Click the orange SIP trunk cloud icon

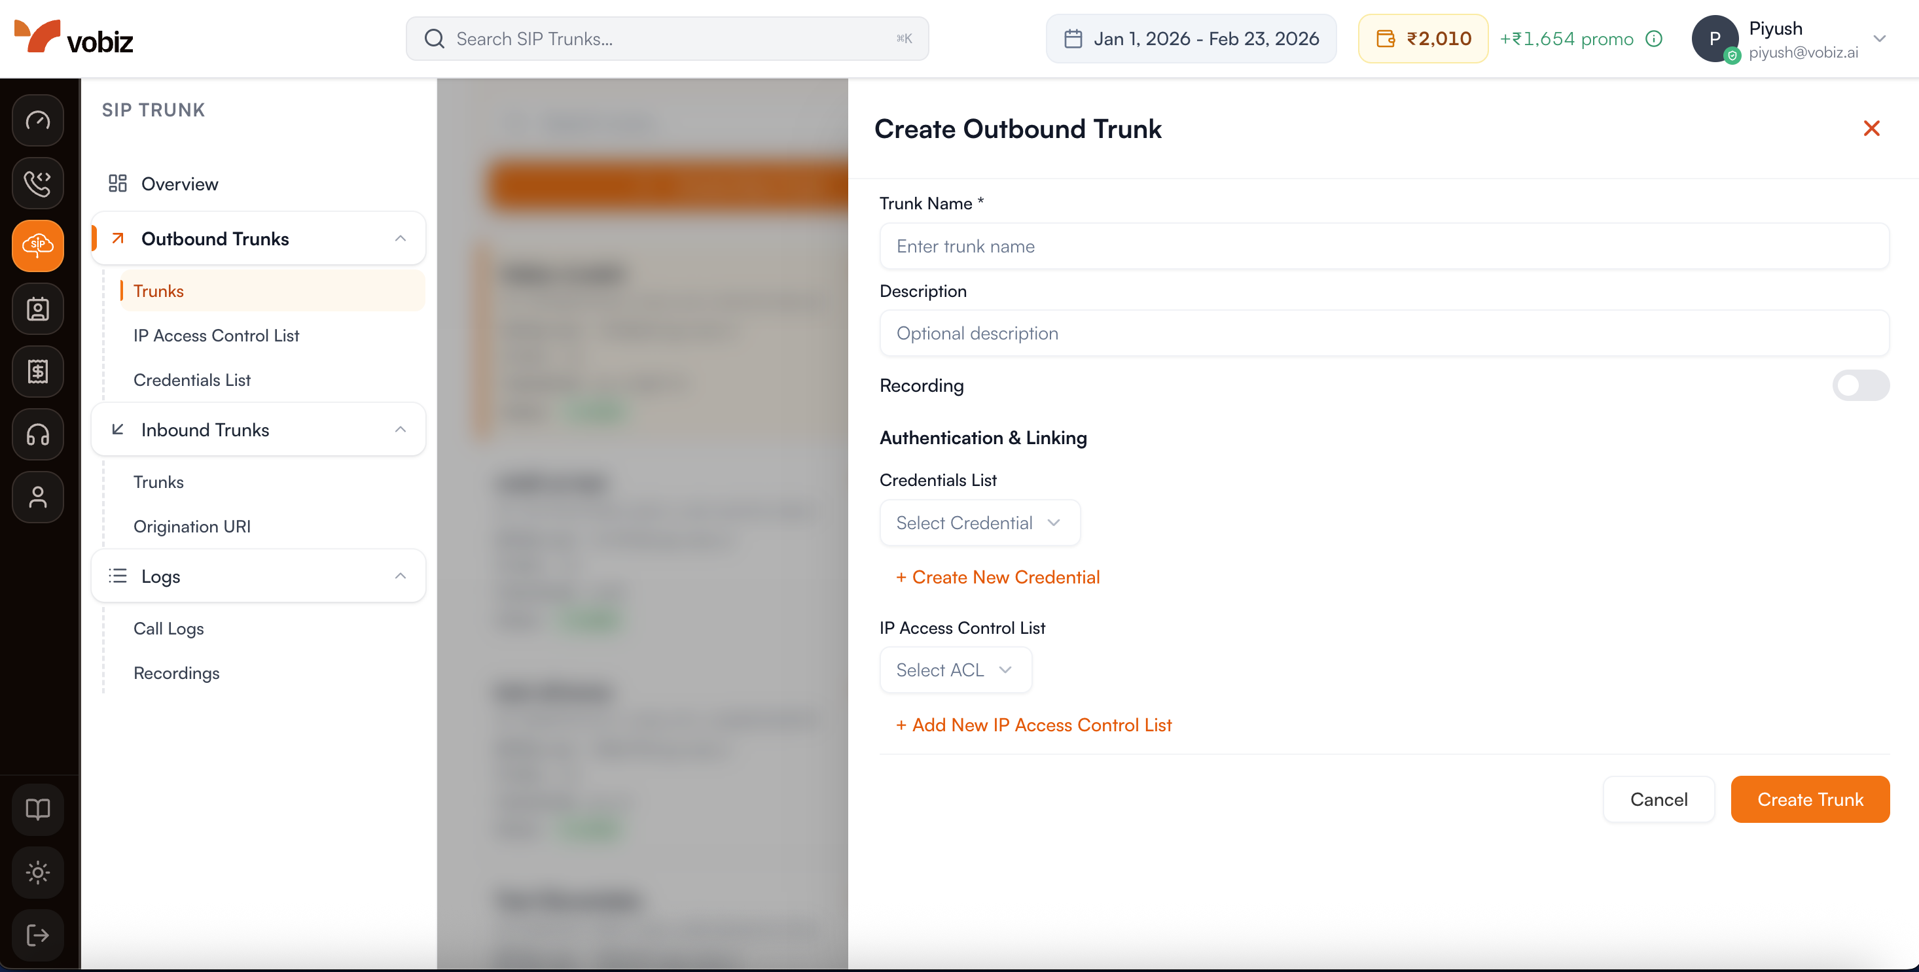click(37, 245)
